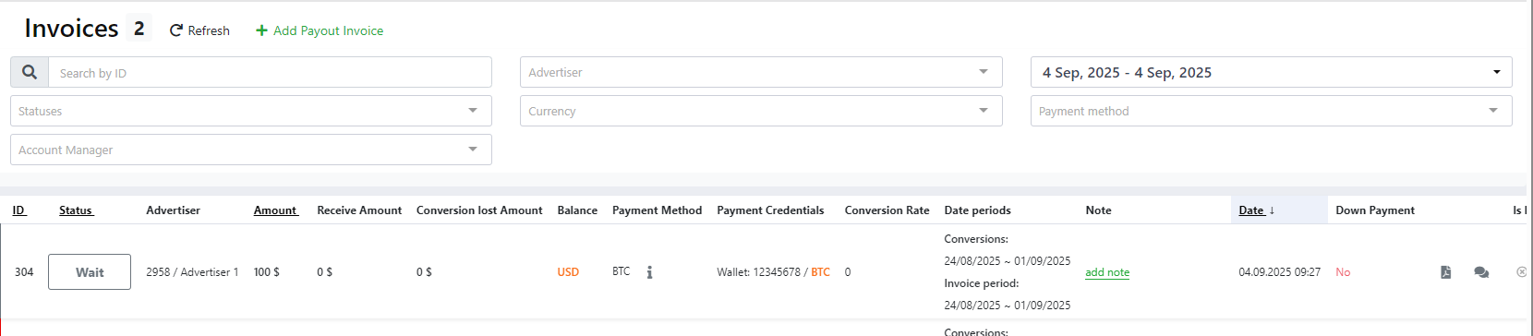Click the USD balance value
This screenshot has width=1533, height=336.
coord(568,272)
